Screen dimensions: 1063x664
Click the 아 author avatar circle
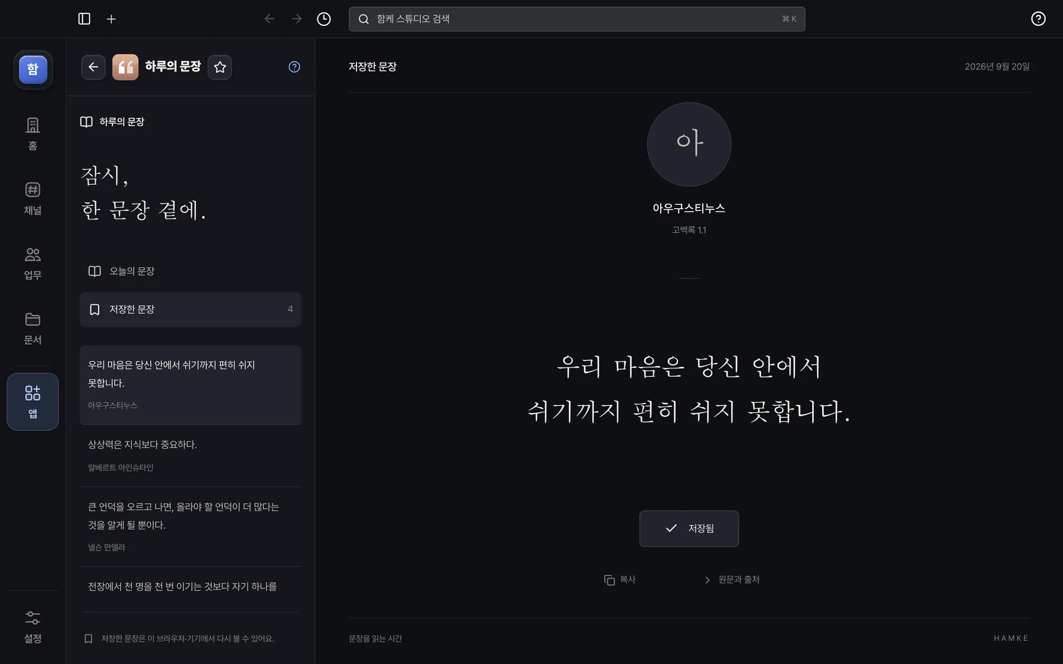click(689, 144)
